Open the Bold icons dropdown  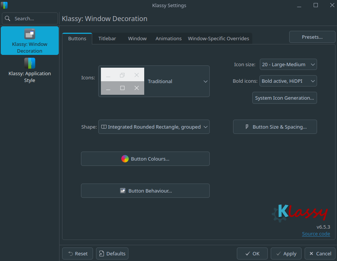[288, 81]
